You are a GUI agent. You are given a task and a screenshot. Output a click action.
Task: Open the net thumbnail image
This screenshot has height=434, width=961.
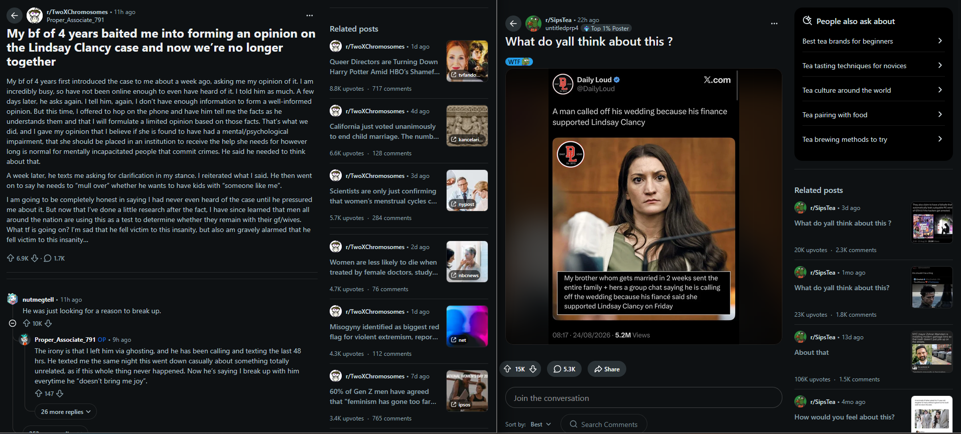click(467, 326)
